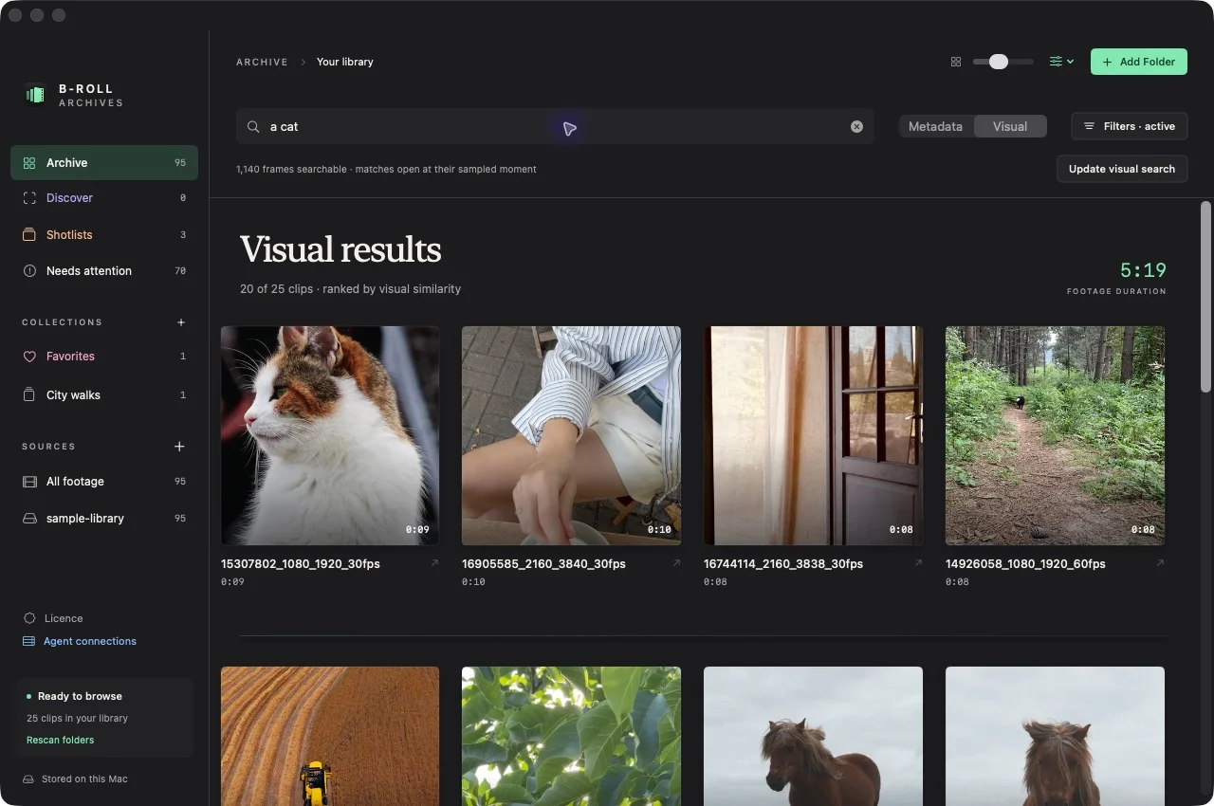The width and height of the screenshot is (1214, 806).
Task: Open clip 15307802 via its arrow icon
Action: (435, 563)
